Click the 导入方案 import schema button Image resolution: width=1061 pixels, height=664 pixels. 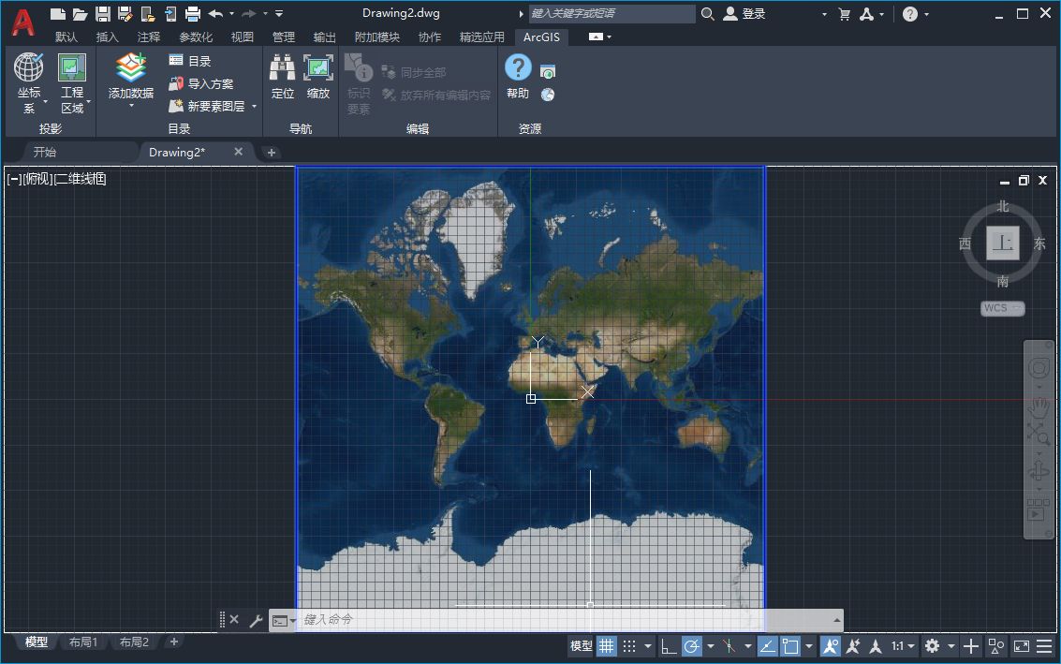[201, 84]
